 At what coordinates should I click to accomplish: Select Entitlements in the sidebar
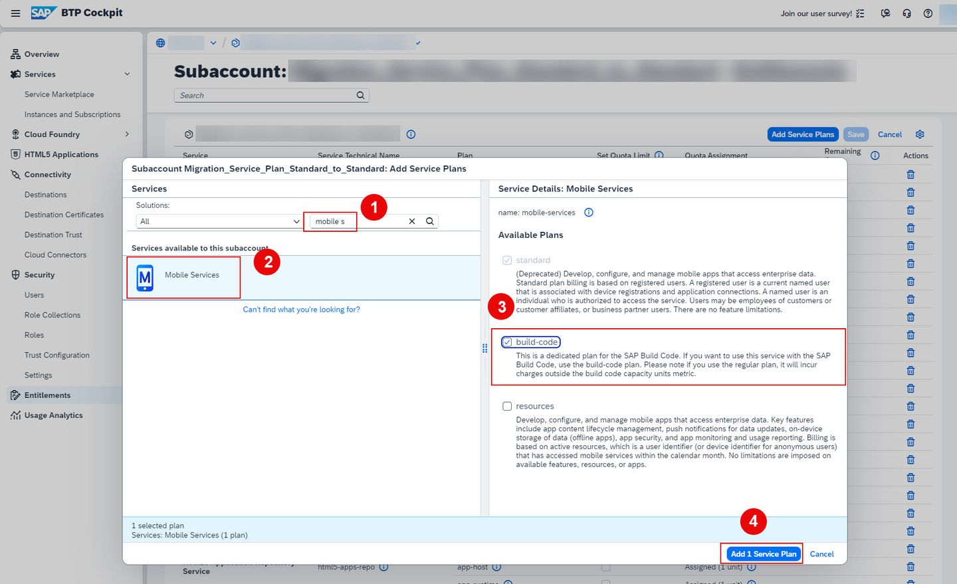[47, 395]
